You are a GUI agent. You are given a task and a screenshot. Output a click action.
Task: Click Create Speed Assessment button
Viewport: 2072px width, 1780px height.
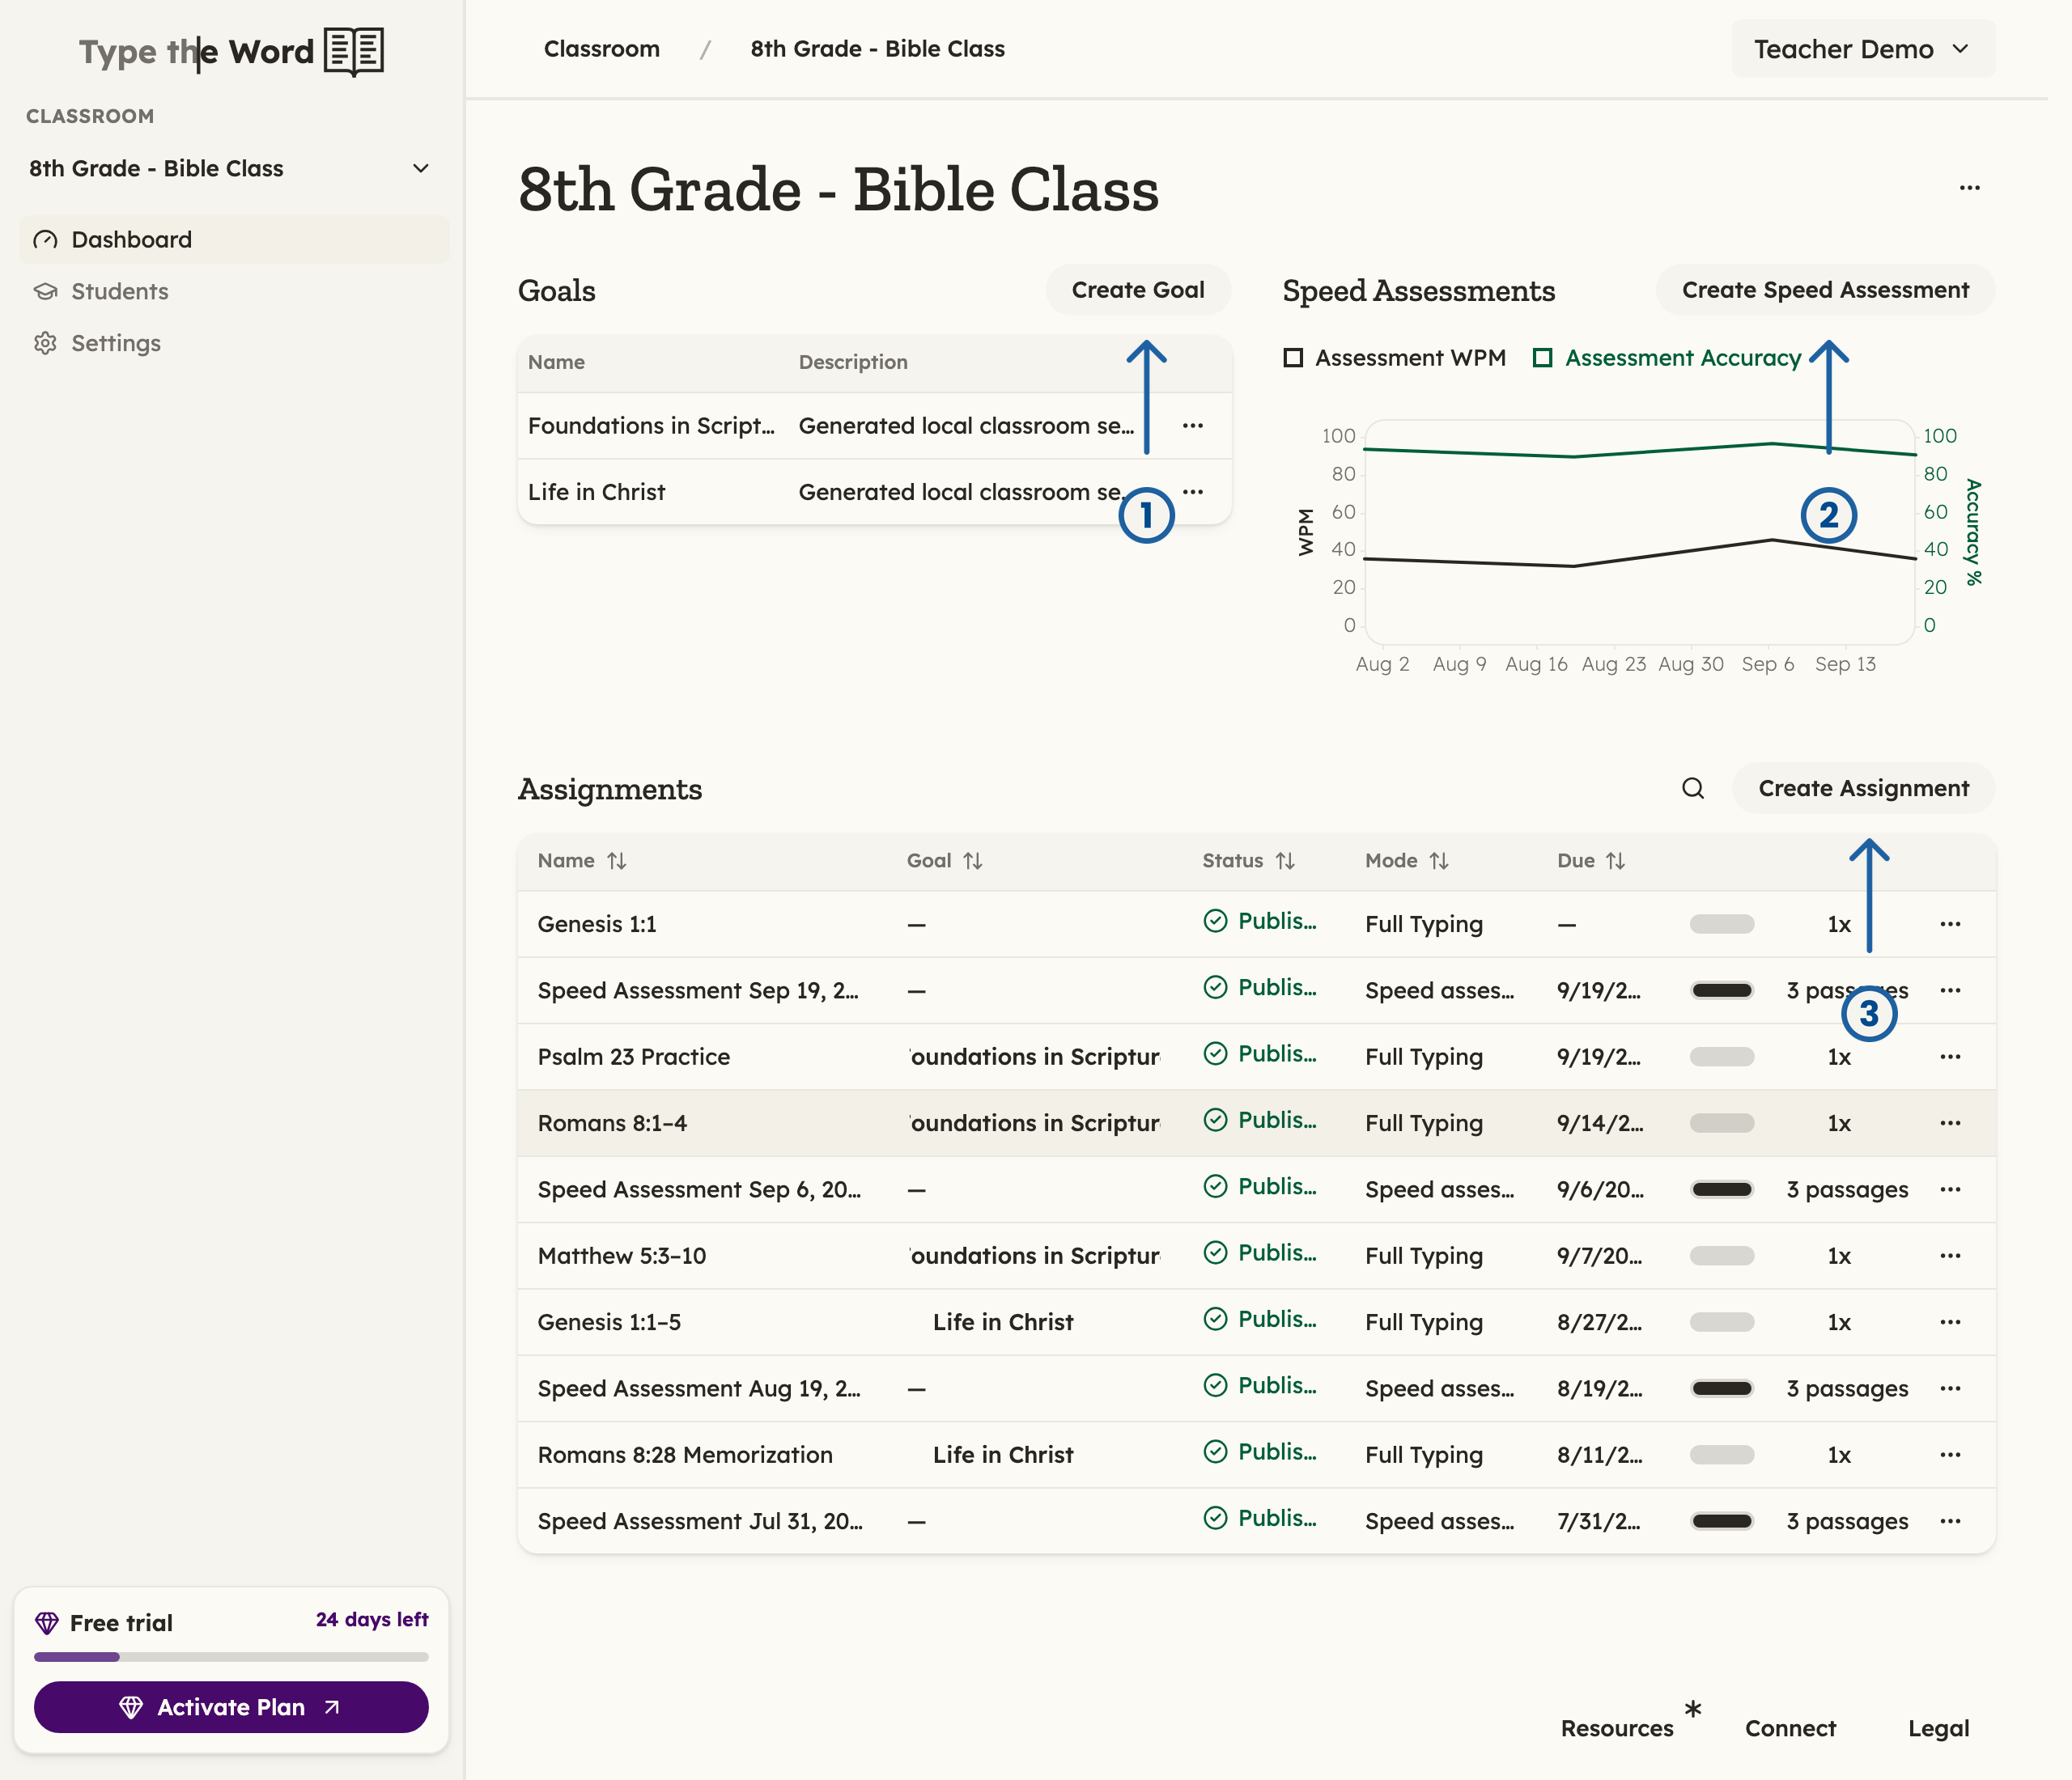click(x=1824, y=290)
